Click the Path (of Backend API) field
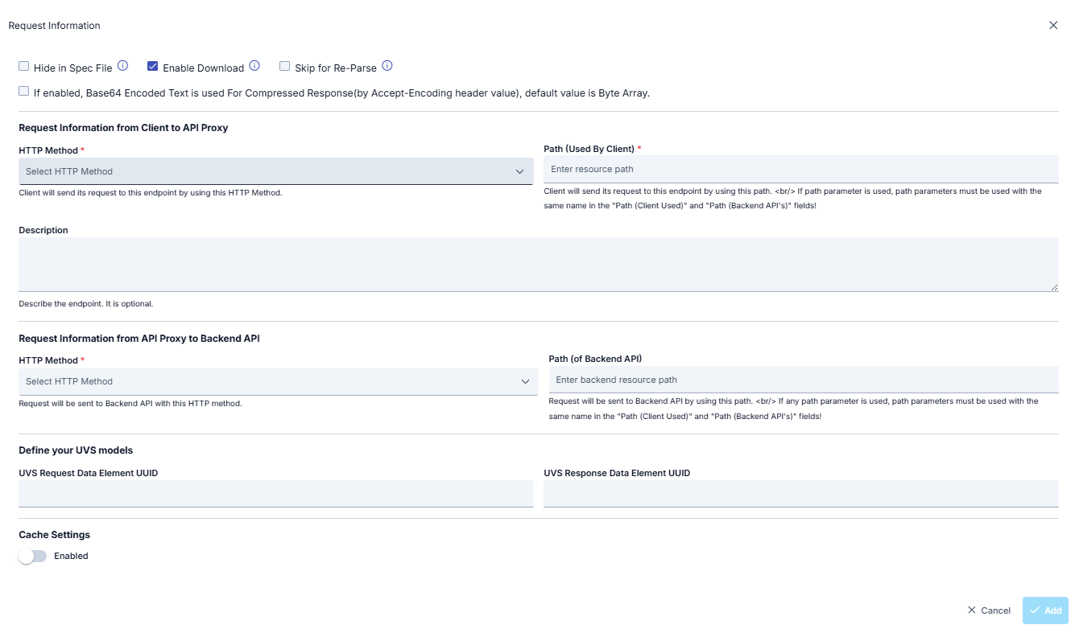This screenshot has width=1075, height=633. coord(803,380)
